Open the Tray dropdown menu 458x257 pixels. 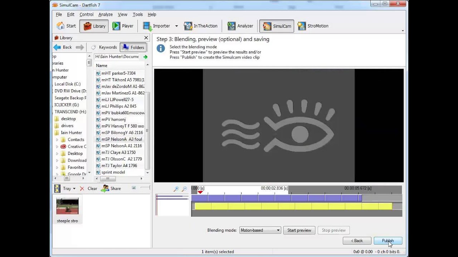(x=74, y=188)
